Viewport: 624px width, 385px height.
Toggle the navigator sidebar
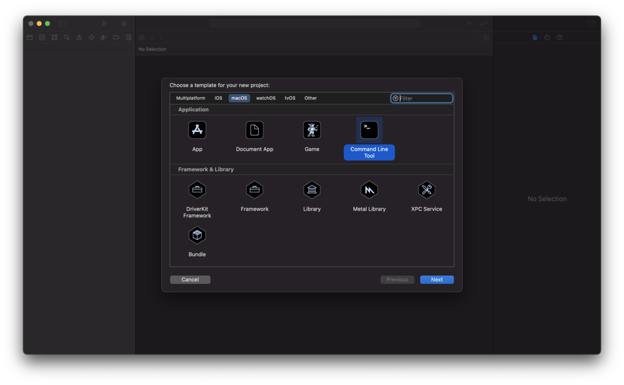click(62, 23)
